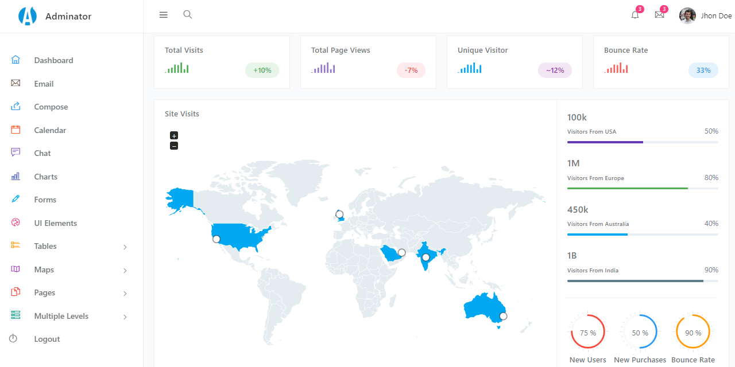Click the Chat bubble icon
The image size is (735, 367).
16,153
